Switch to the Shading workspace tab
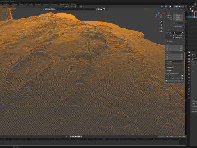 (x=31, y=4)
